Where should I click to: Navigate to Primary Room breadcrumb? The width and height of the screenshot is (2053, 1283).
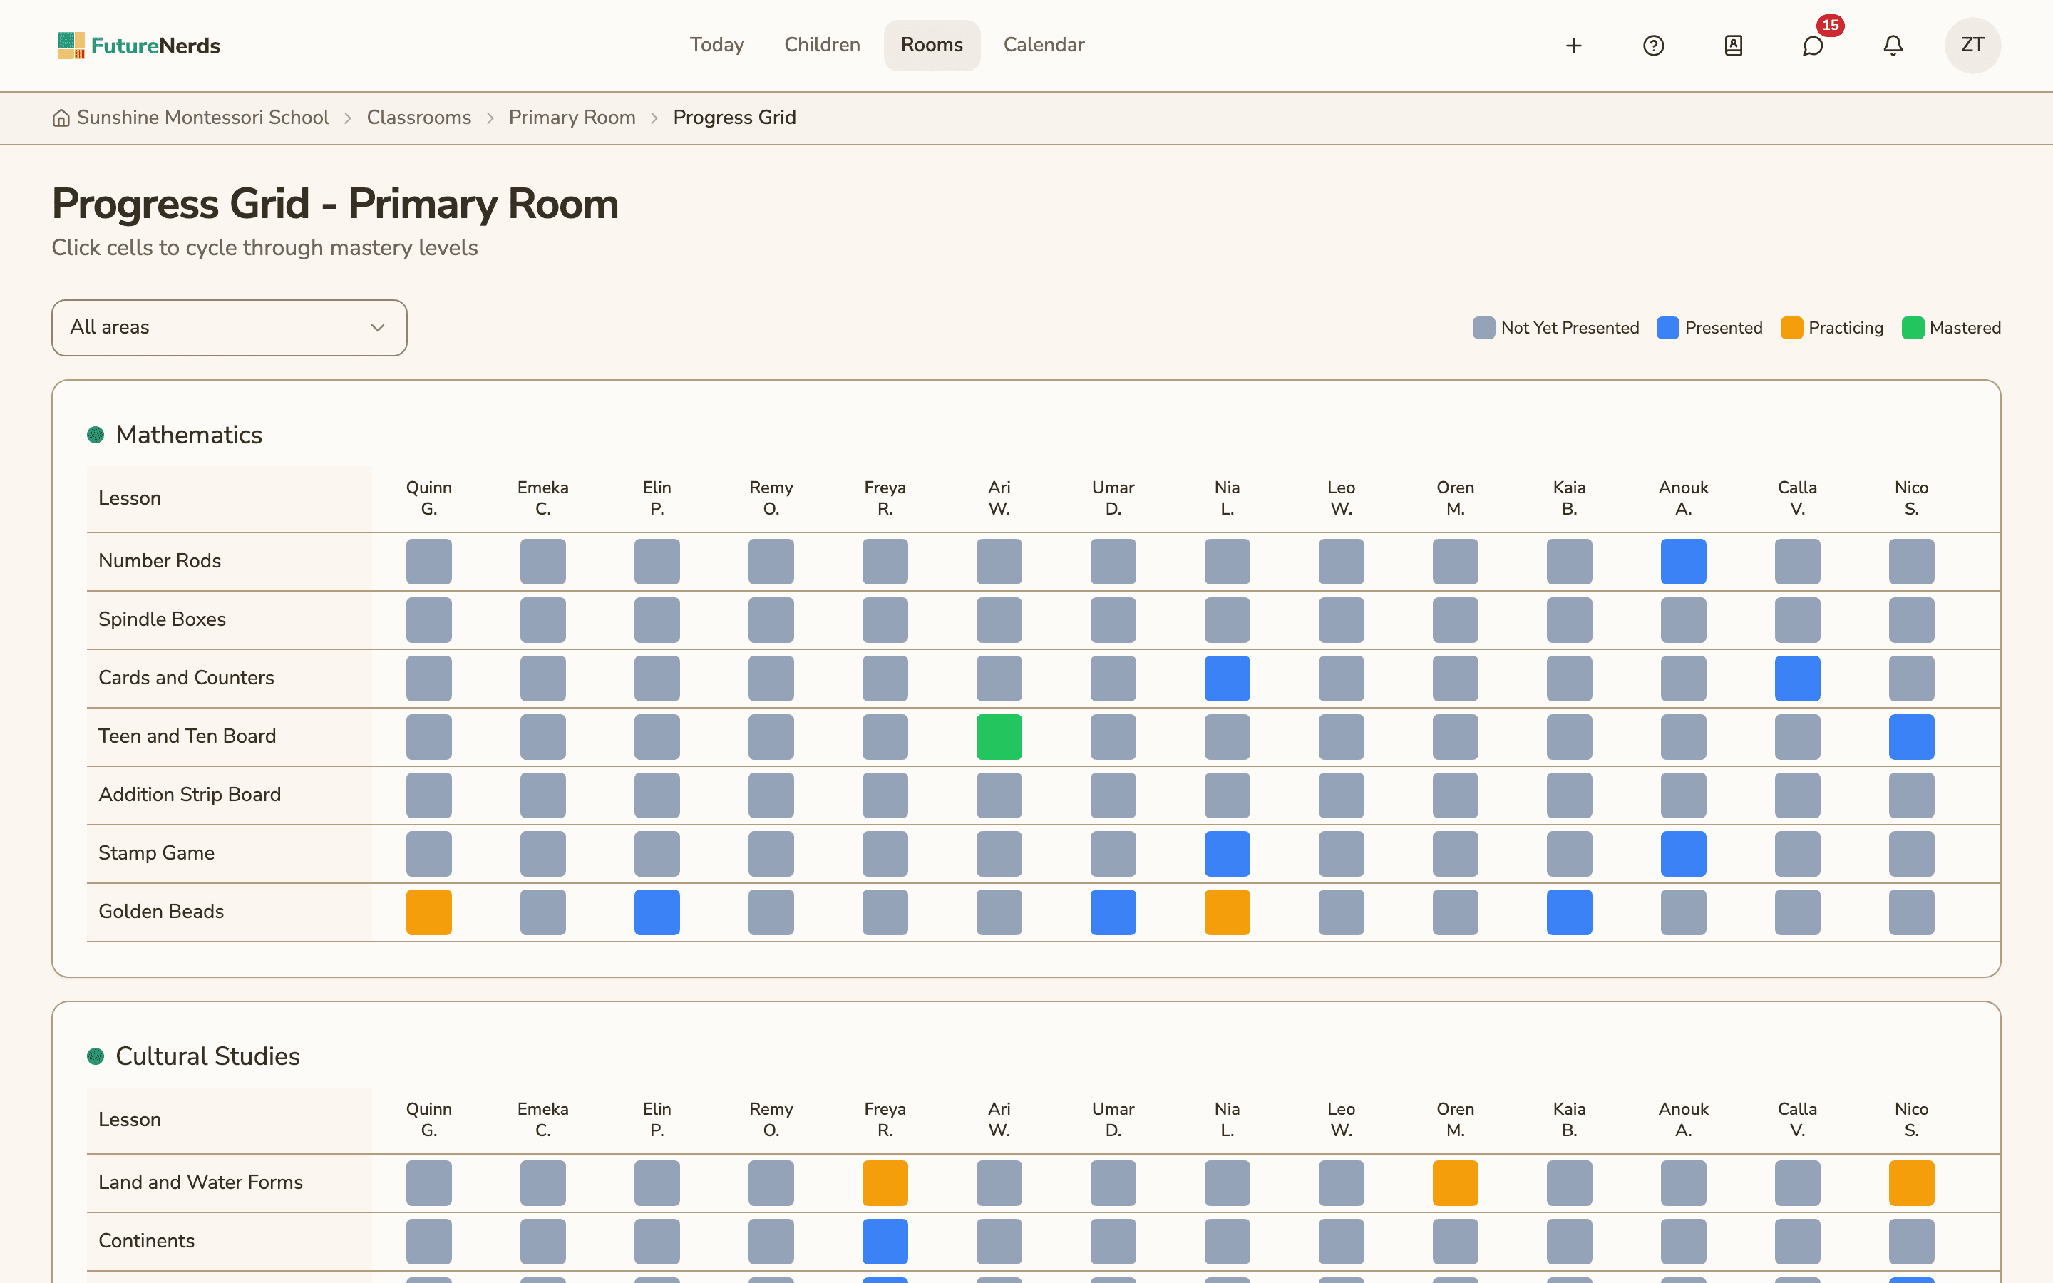572,118
